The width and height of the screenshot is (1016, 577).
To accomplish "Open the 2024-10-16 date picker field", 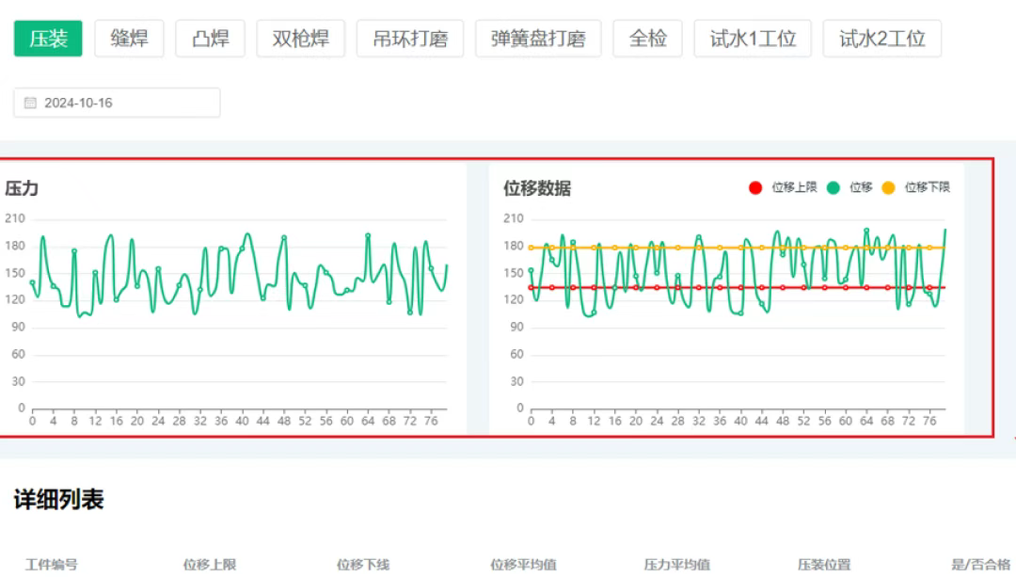I will [117, 103].
